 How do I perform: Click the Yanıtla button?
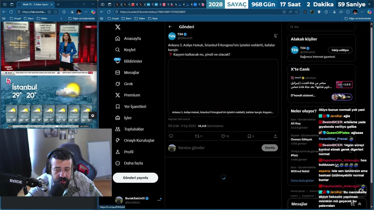point(270,148)
